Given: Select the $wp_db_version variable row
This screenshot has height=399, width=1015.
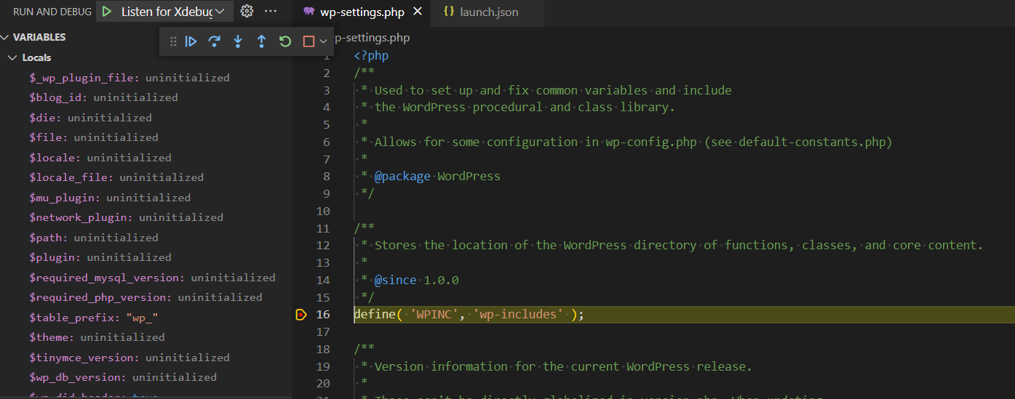Looking at the screenshot, I should tap(146, 377).
